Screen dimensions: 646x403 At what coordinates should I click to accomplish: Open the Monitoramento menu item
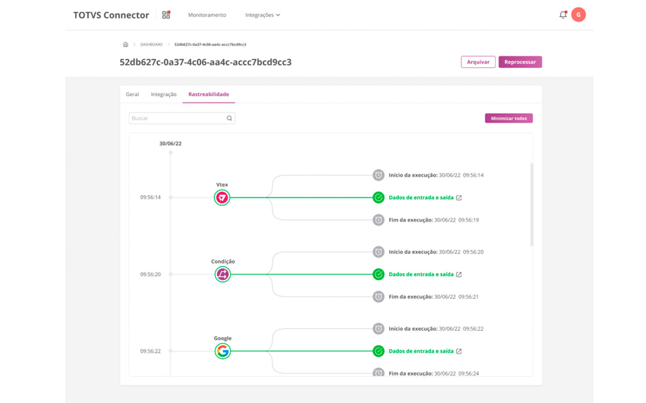click(x=207, y=15)
